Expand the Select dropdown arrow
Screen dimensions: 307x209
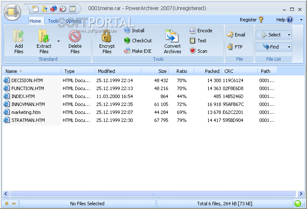(x=289, y=35)
